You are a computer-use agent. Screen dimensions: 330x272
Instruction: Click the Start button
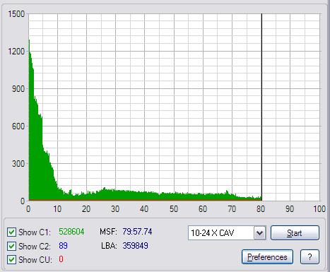295,233
